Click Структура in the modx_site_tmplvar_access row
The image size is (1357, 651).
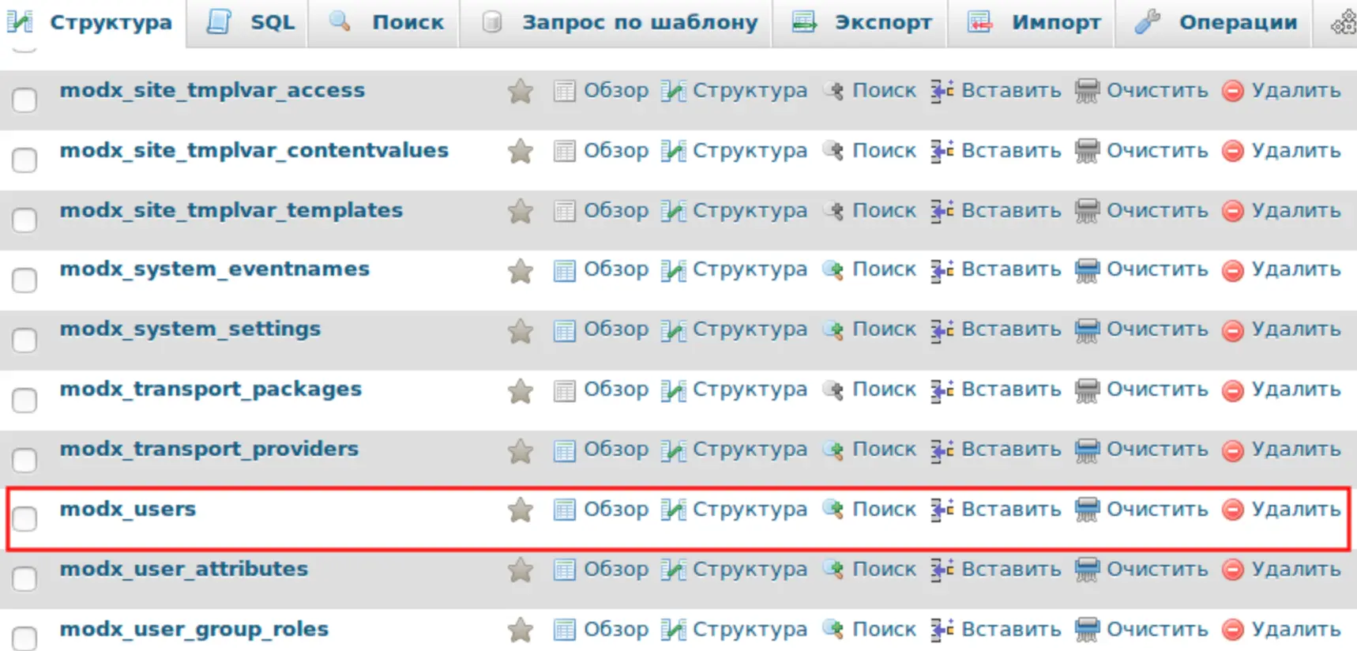click(750, 91)
